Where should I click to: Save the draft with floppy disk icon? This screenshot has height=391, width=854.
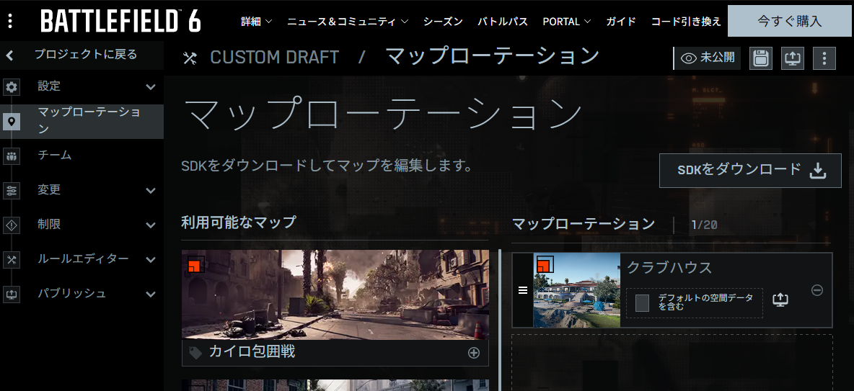[x=761, y=58]
